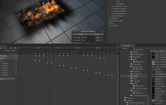Click the g_crack asset thumbnail
Screen dimensions: 166x105
(153, 103)
